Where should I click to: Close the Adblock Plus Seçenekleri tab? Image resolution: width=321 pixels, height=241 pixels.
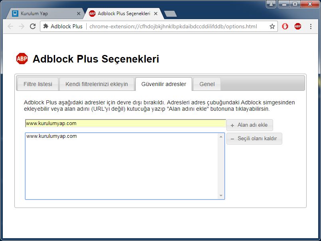pyautogui.click(x=156, y=14)
